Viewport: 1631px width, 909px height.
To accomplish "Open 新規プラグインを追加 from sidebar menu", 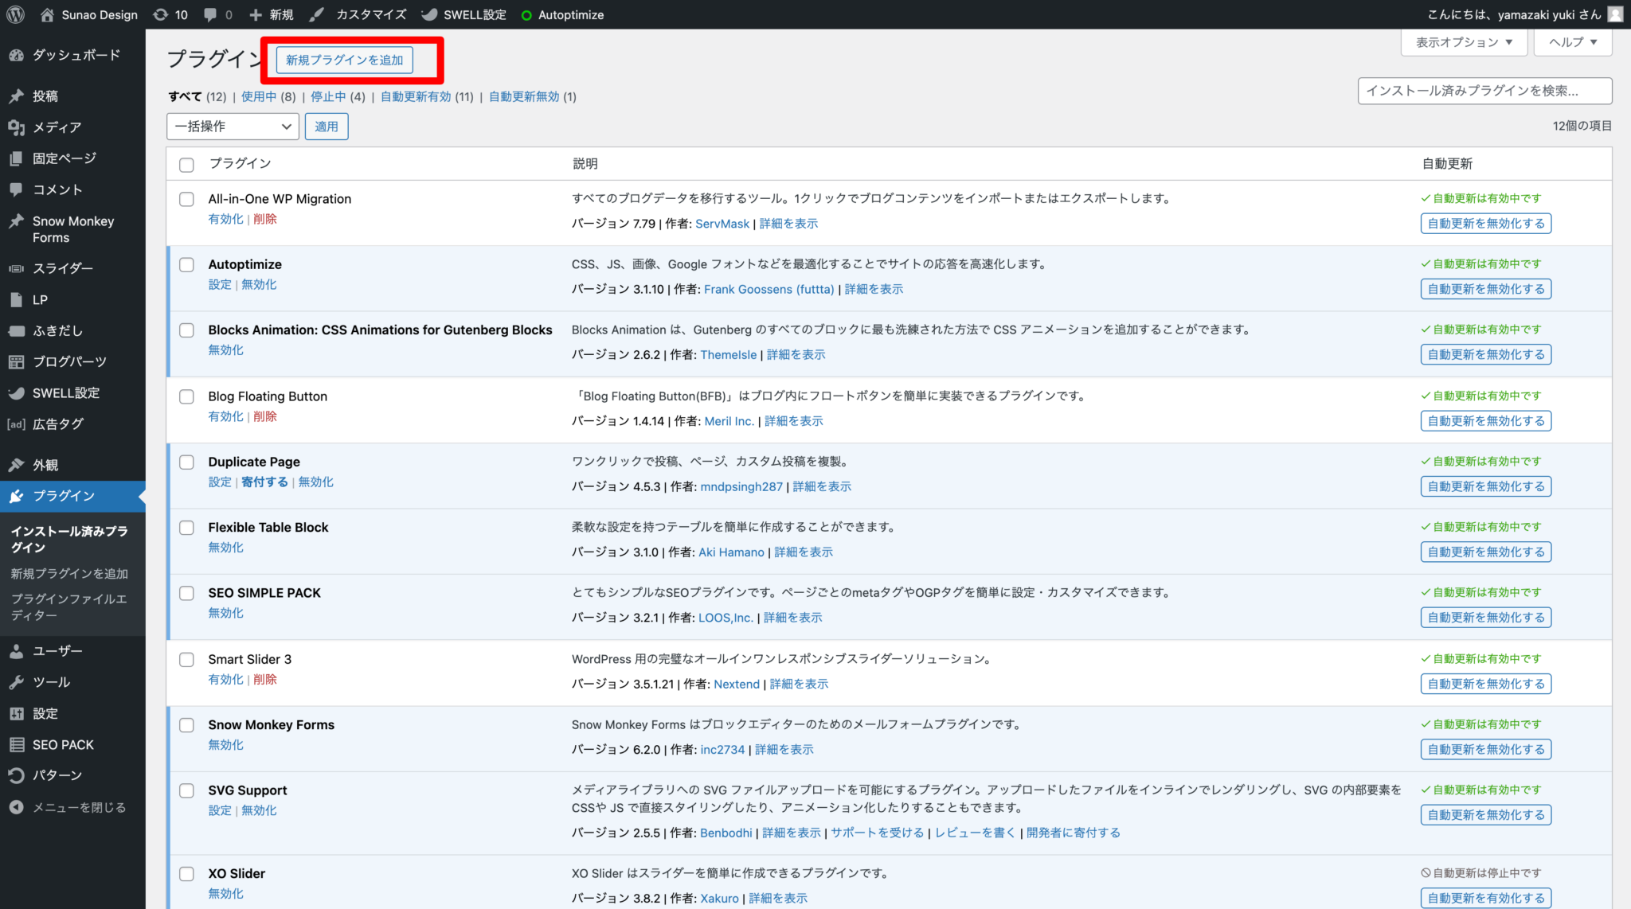I will click(68, 572).
